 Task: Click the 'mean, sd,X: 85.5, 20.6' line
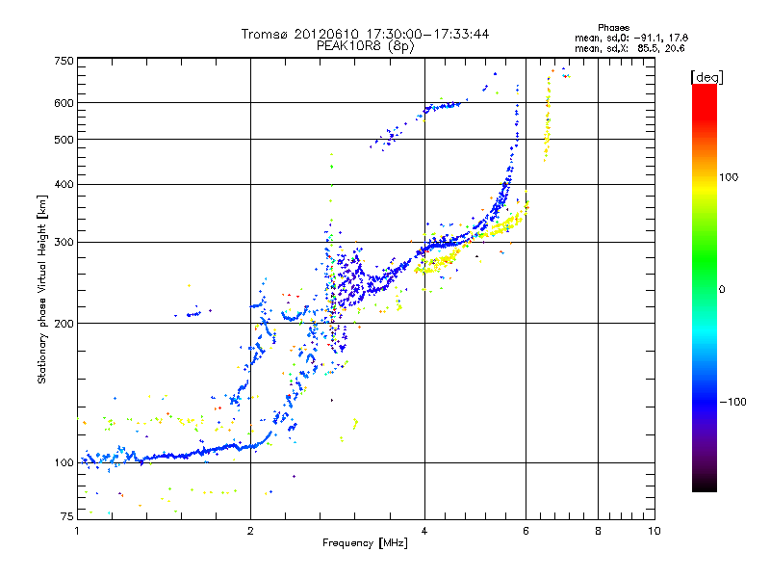point(629,48)
